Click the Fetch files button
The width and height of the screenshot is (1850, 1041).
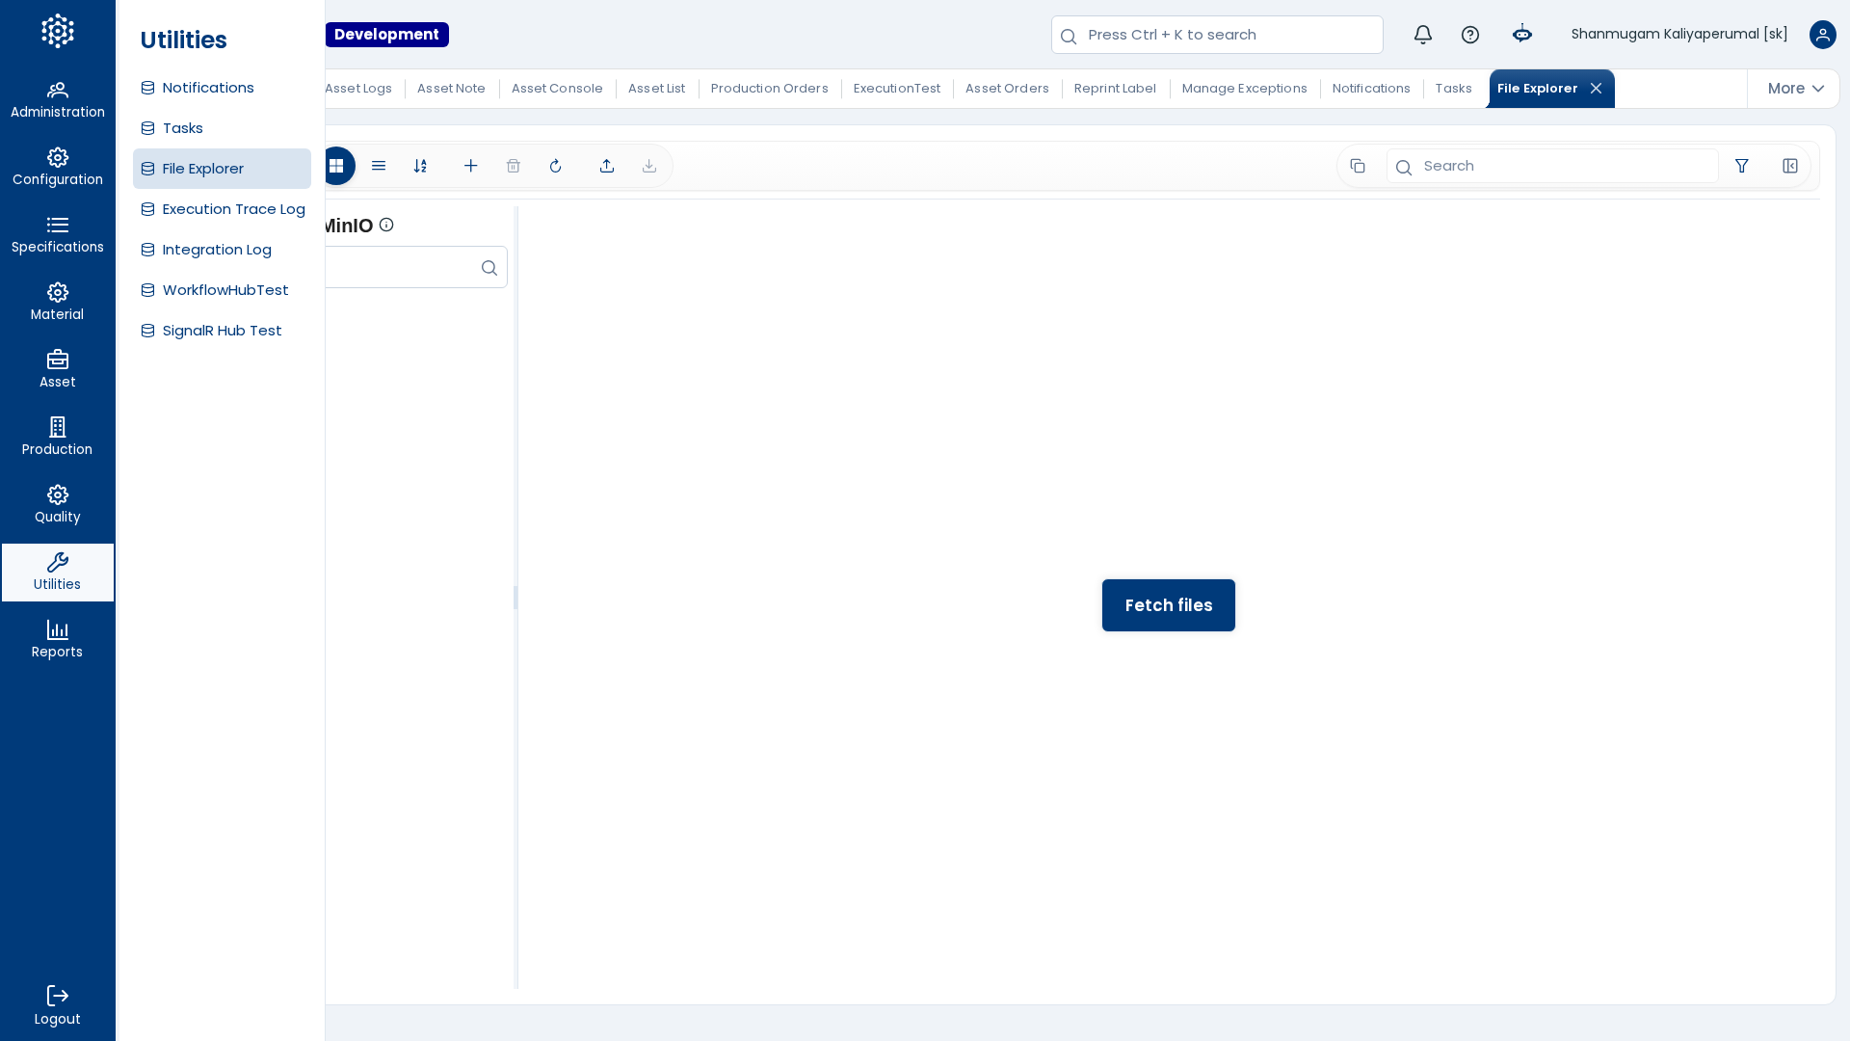(x=1169, y=605)
